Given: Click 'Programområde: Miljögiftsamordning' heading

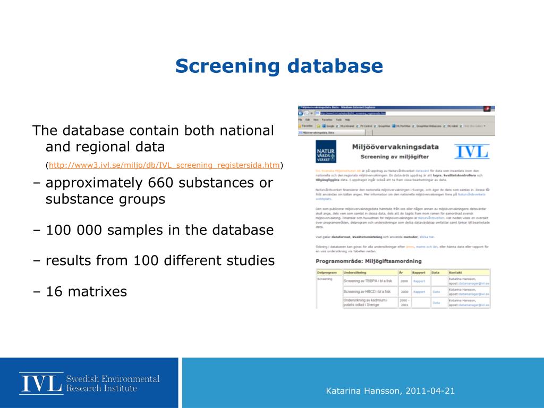Looking at the screenshot, I should point(369,261).
